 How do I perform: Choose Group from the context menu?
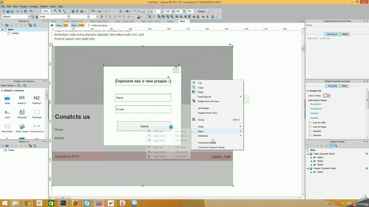point(217,120)
